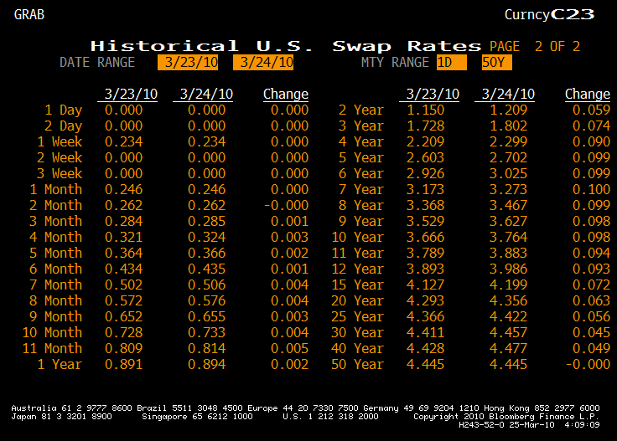617x441 pixels.
Task: Click the left table Change column header
Action: (x=286, y=95)
